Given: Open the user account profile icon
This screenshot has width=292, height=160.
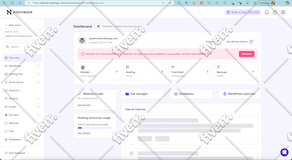Looking at the screenshot, I should tap(283, 12).
